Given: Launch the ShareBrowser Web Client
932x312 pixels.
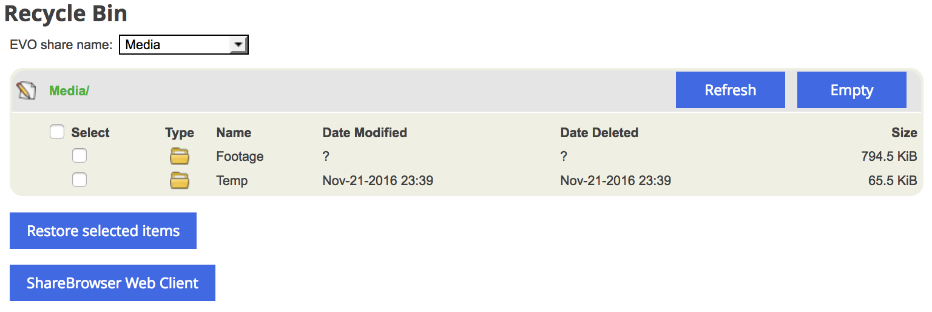Looking at the screenshot, I should pos(112,283).
